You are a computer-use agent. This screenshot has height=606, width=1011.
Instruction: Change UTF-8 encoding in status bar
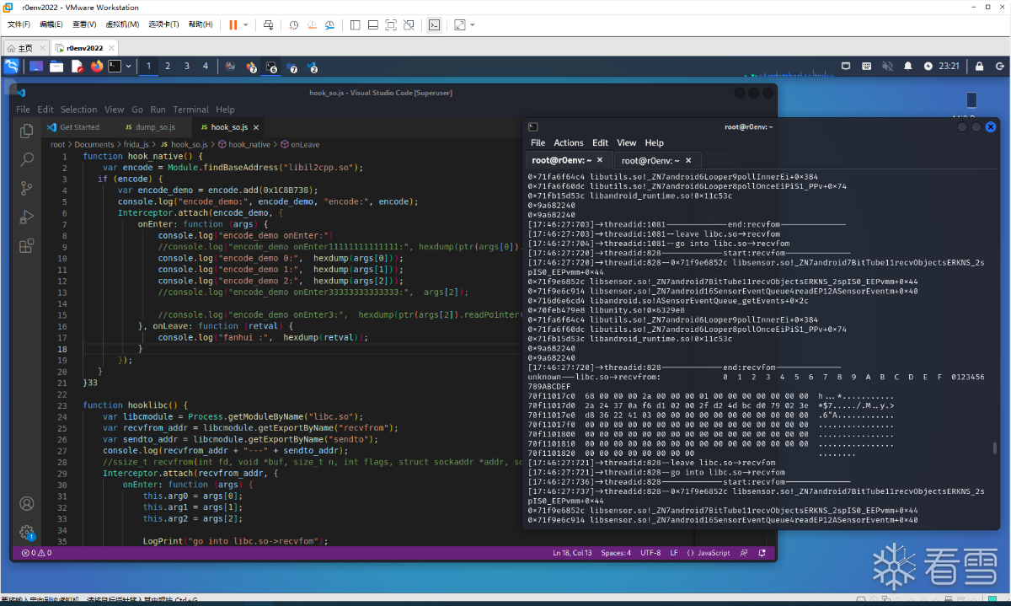(x=650, y=553)
